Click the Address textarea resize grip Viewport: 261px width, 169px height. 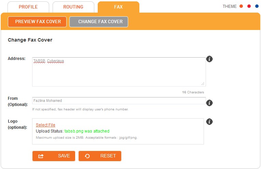tap(203, 84)
